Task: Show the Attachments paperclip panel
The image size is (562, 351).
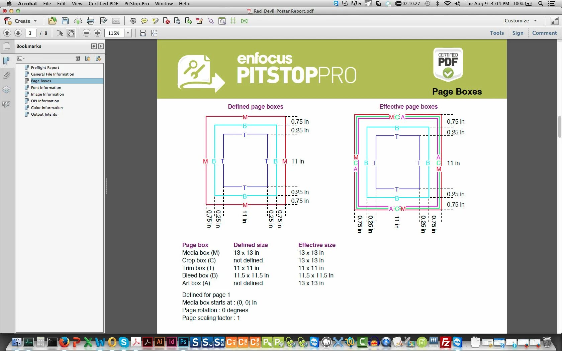Action: [6, 75]
